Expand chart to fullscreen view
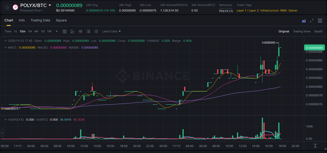327x153 pixels. pyautogui.click(x=312, y=20)
